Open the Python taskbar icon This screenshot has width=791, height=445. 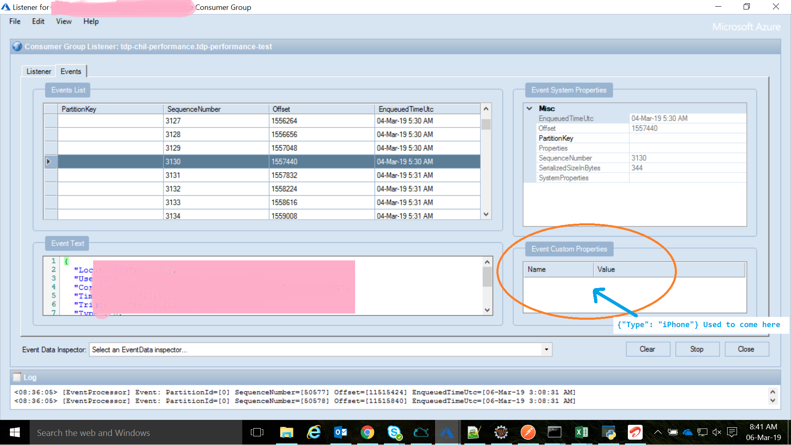(x=608, y=432)
